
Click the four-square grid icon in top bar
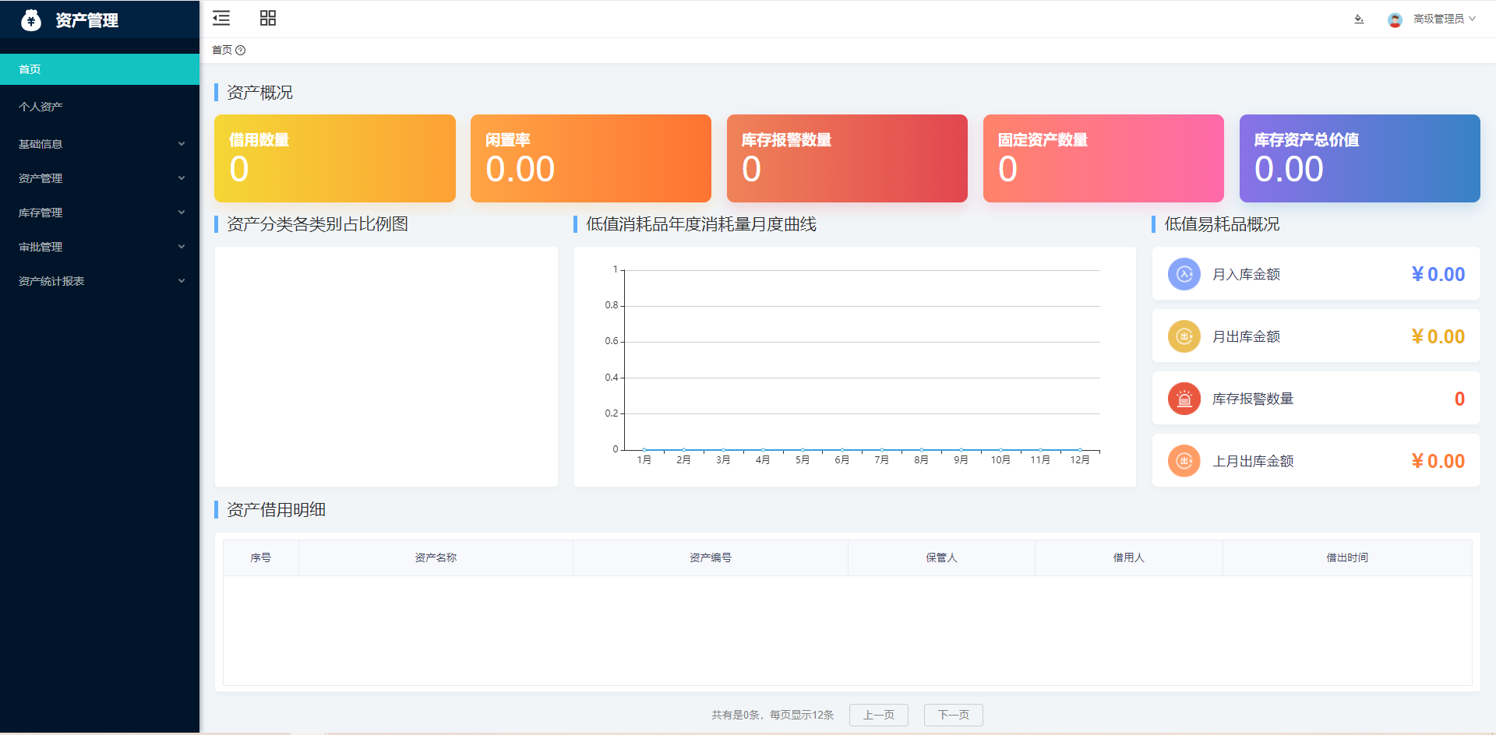point(268,19)
